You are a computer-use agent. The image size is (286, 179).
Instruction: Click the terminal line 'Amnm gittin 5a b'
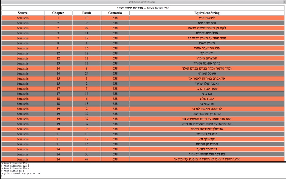(x=14, y=171)
